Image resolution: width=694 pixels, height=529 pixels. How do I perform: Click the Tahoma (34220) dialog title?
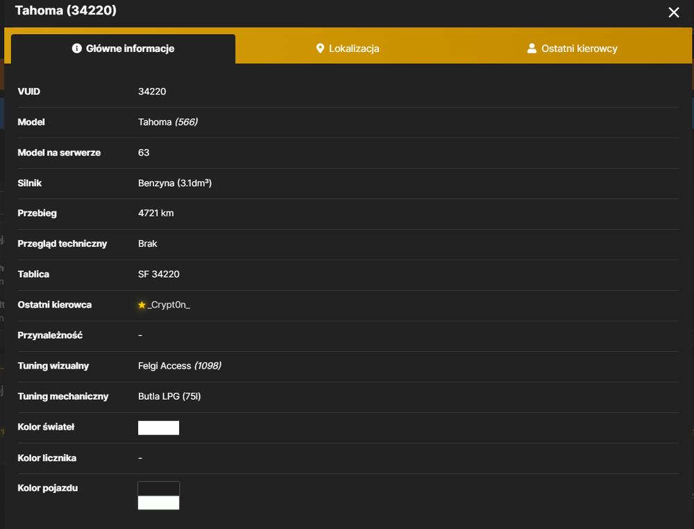coord(65,10)
